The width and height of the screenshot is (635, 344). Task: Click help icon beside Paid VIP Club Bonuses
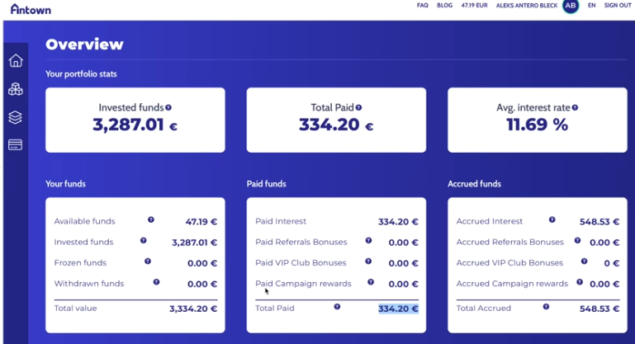[x=368, y=262]
